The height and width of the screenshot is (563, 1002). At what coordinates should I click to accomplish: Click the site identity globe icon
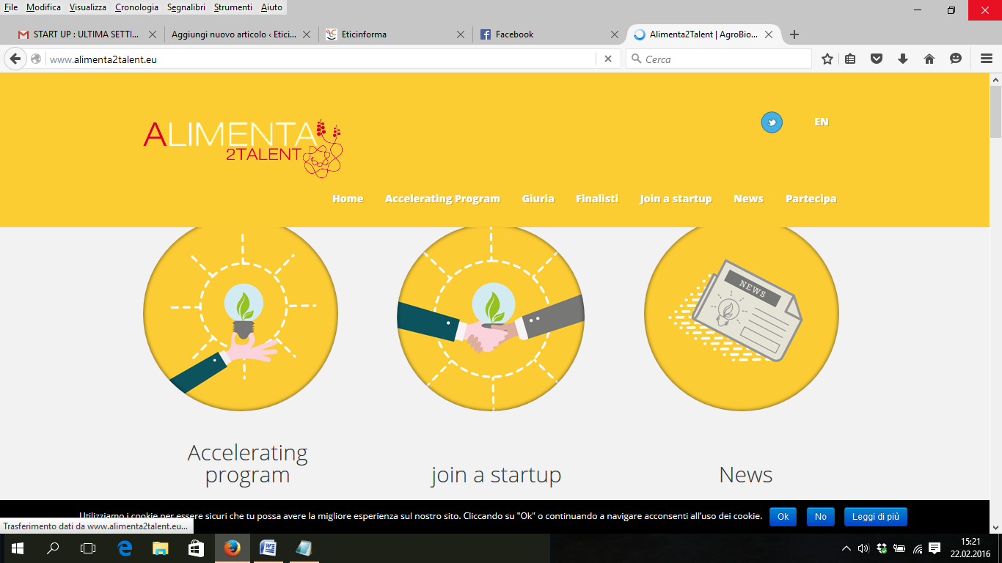35,59
